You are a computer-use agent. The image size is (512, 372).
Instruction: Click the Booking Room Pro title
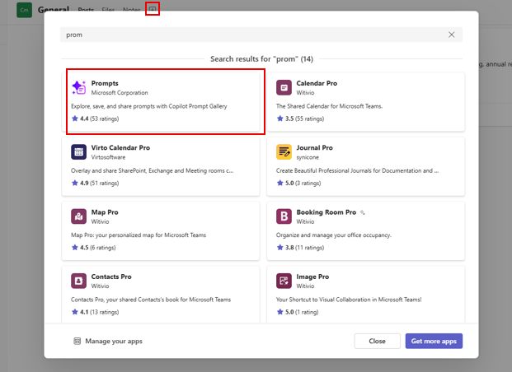(326, 212)
